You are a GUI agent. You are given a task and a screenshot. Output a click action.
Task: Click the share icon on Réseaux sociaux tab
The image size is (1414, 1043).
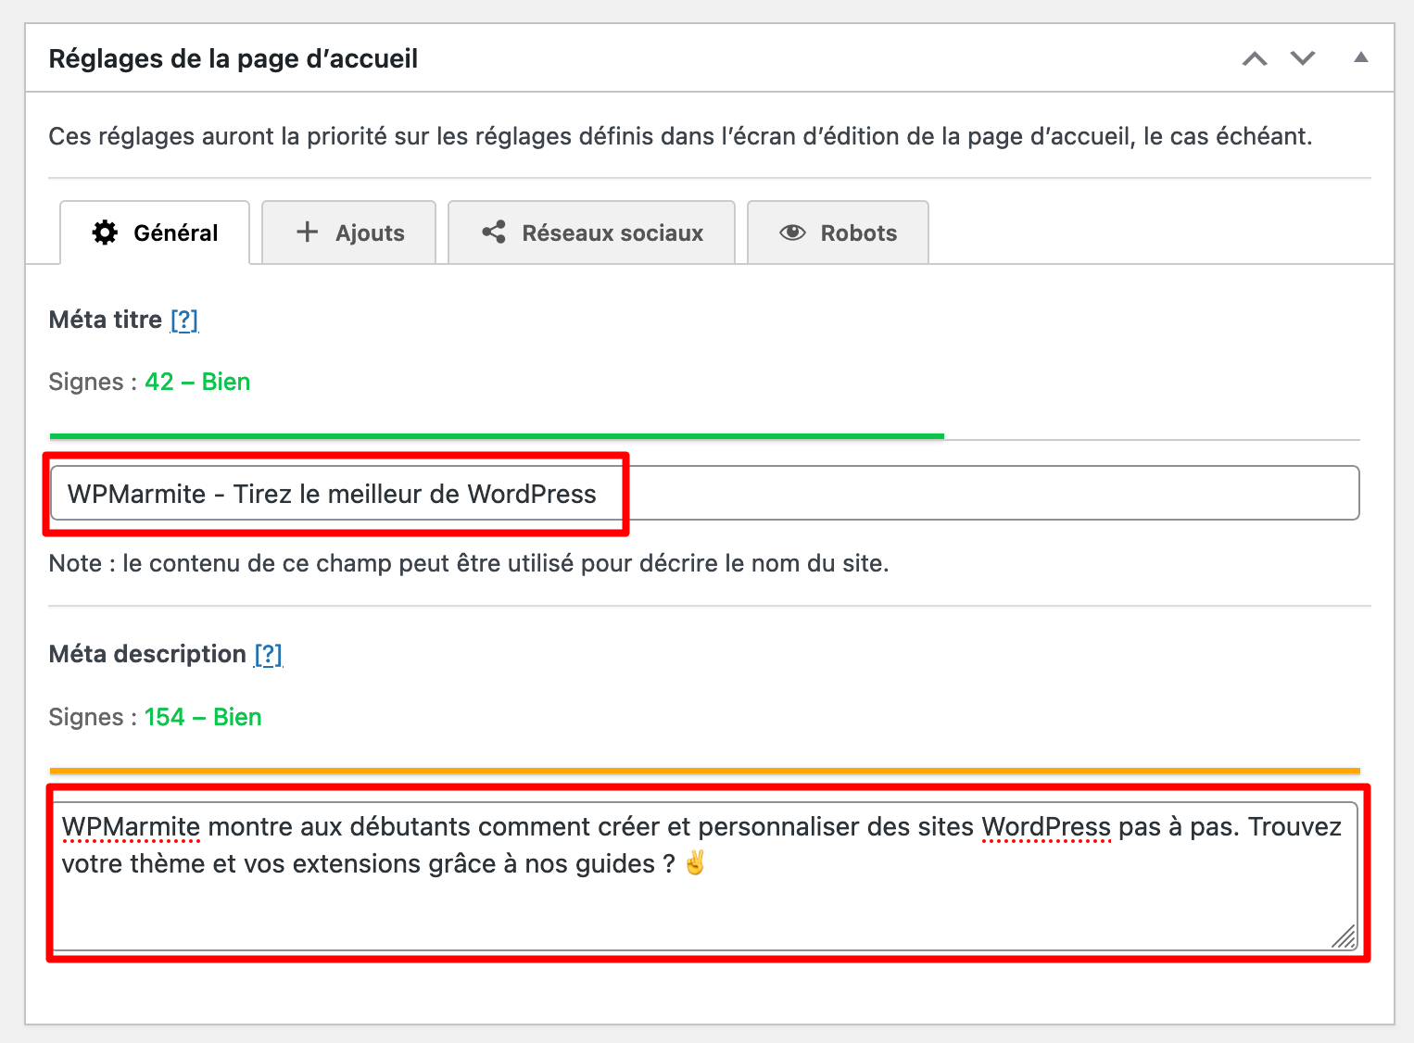click(x=493, y=232)
